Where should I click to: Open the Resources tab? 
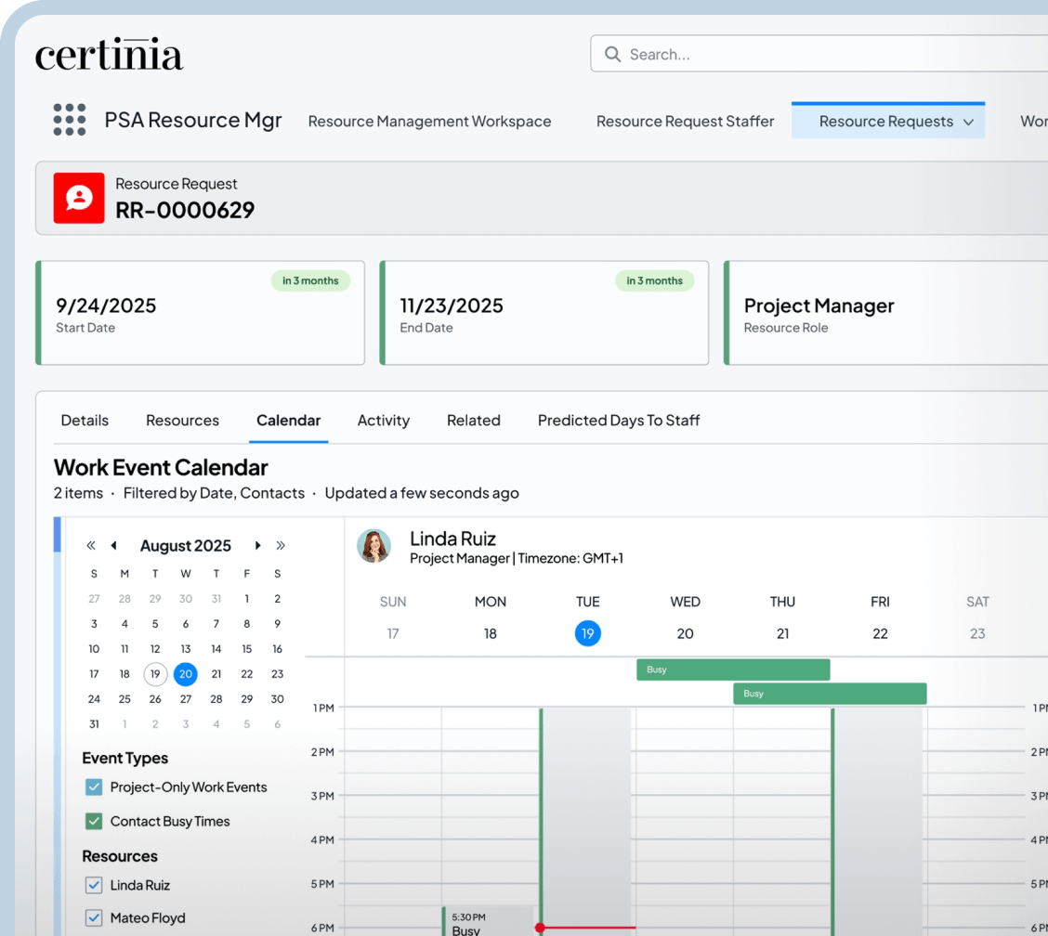[182, 421]
